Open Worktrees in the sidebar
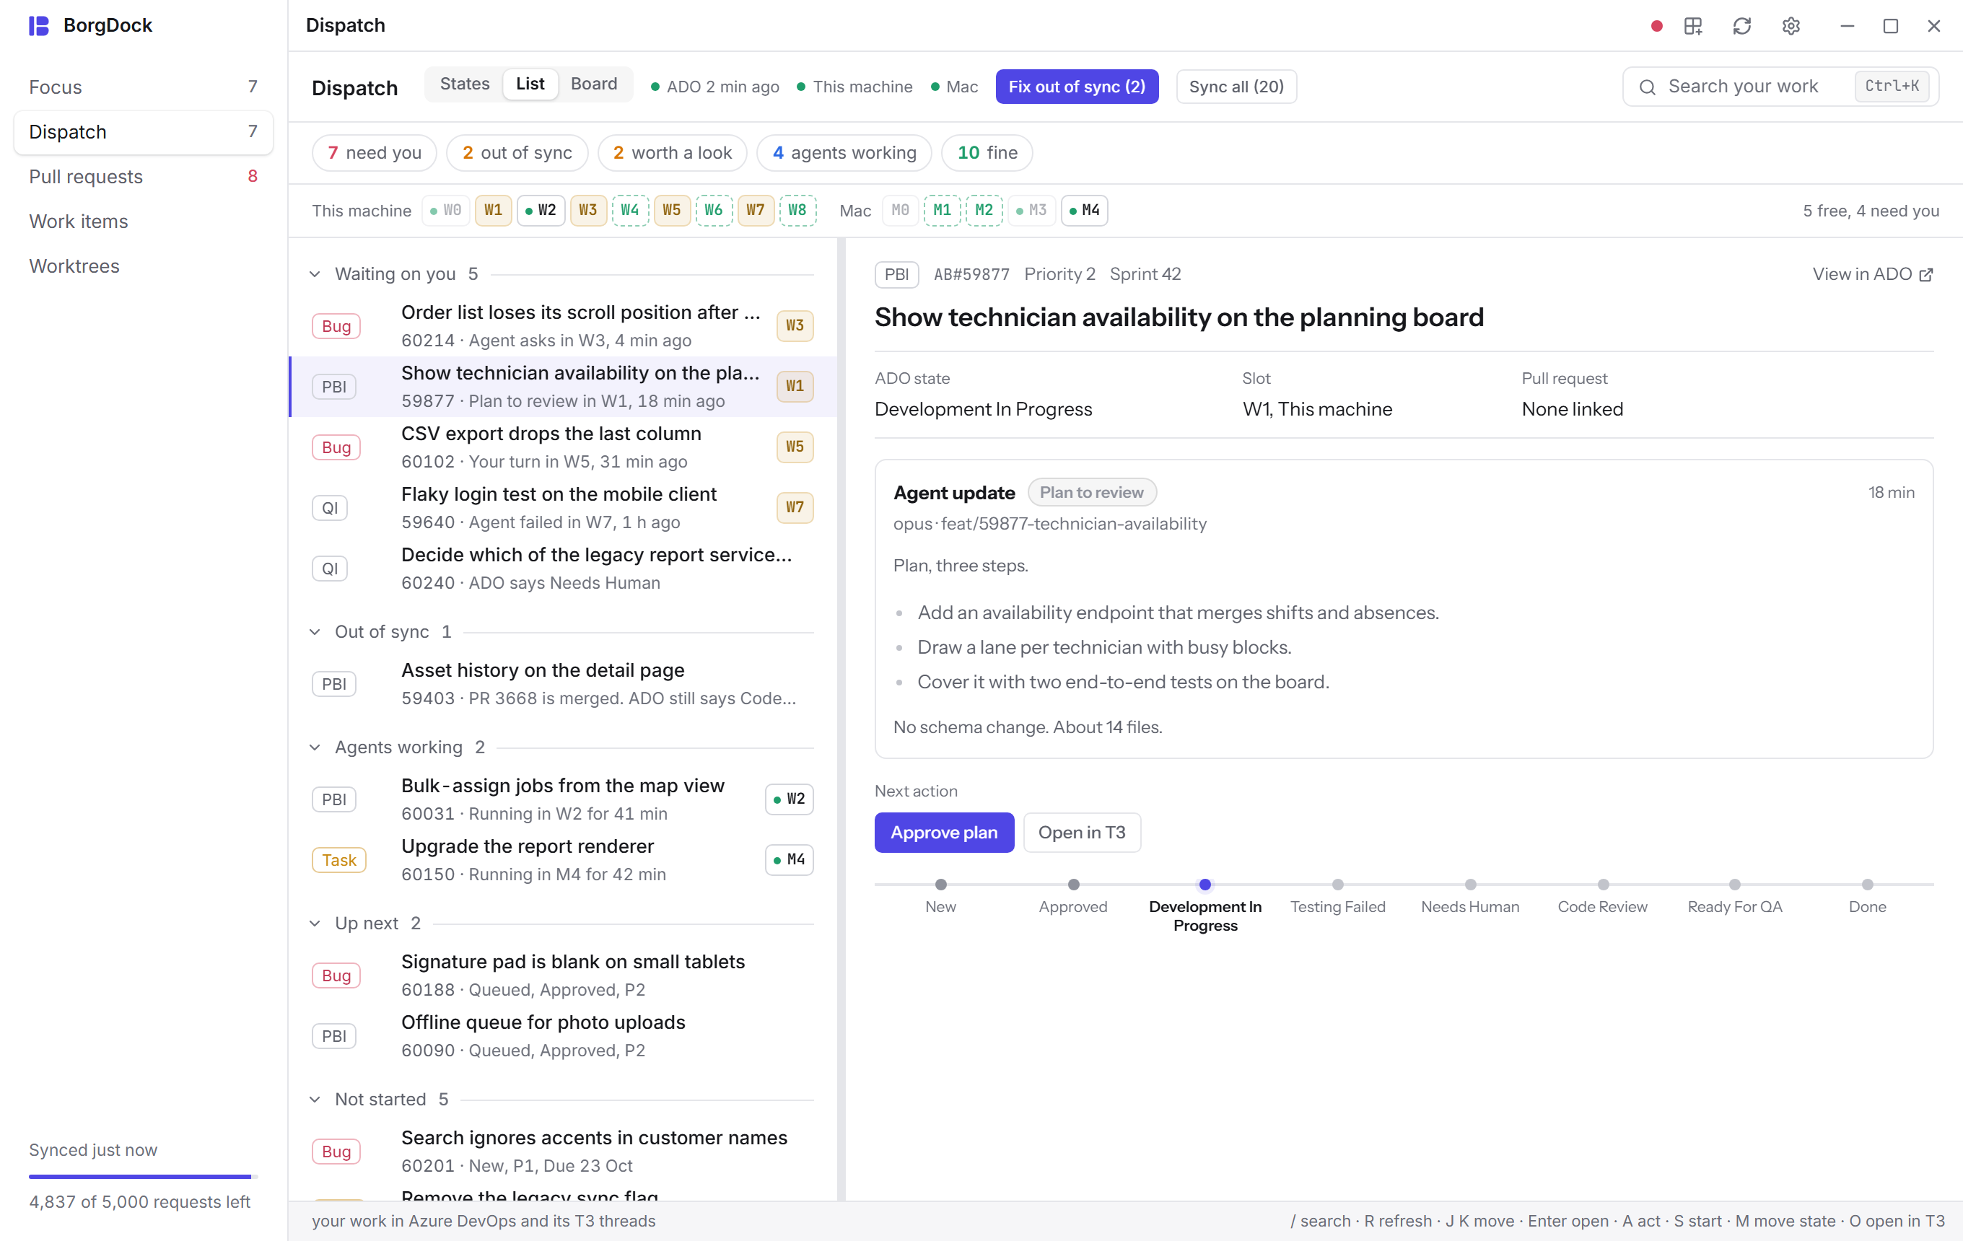 (x=144, y=266)
